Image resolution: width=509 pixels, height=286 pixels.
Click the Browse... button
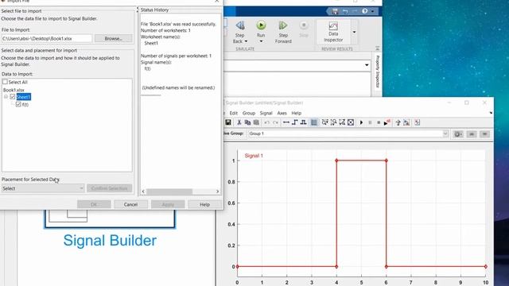coord(113,38)
